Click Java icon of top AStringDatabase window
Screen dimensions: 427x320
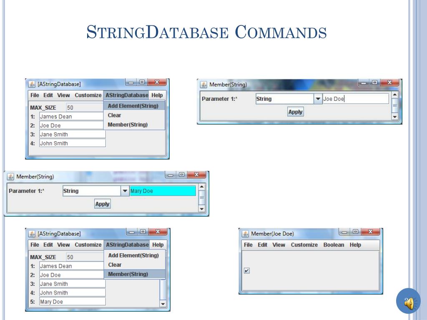pyautogui.click(x=32, y=84)
